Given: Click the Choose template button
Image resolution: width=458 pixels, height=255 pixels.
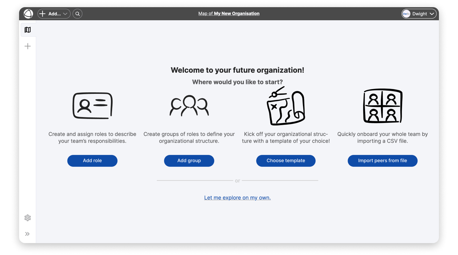Looking at the screenshot, I should [286, 161].
